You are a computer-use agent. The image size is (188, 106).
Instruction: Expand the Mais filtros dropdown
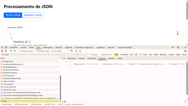(107, 55)
